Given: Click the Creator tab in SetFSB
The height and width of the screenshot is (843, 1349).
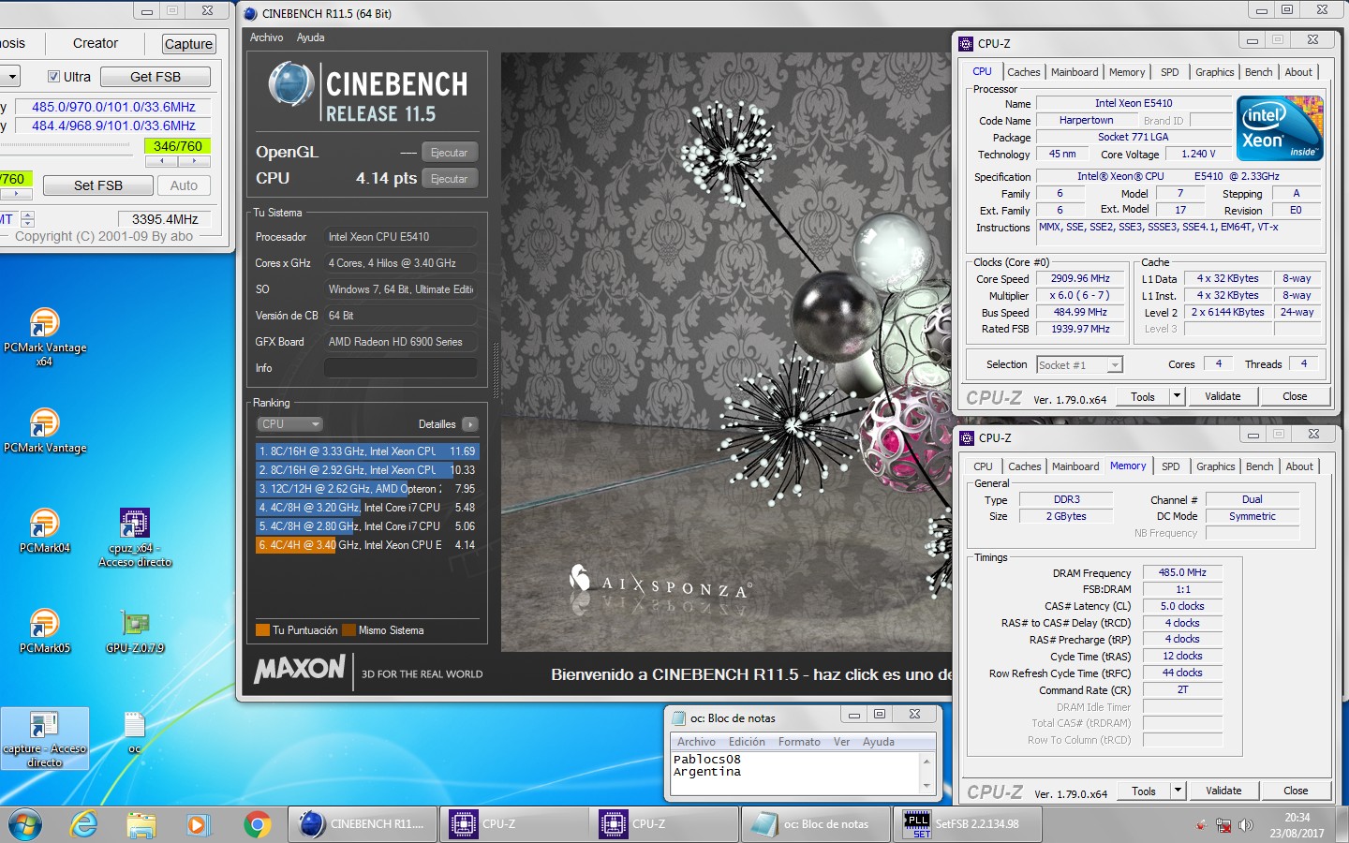Looking at the screenshot, I should 96,43.
